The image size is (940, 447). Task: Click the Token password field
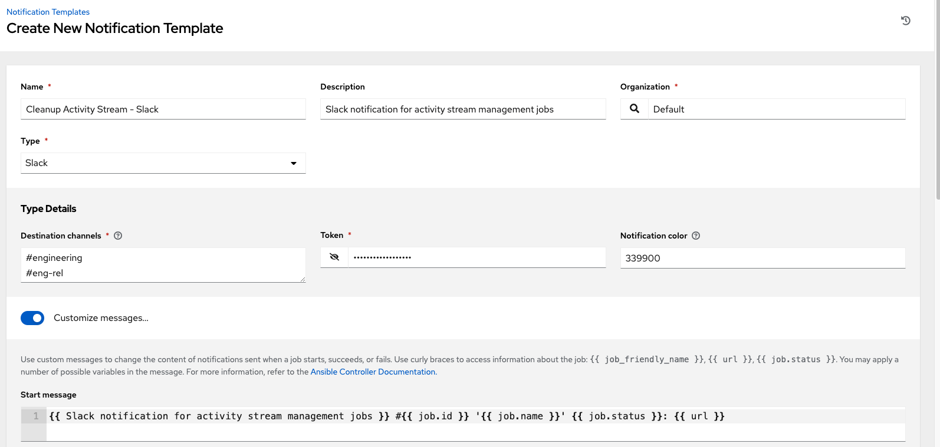tap(477, 257)
